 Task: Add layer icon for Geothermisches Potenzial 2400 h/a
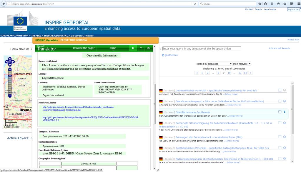[x=285, y=90]
